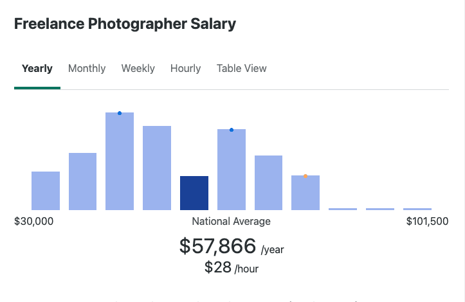This screenshot has width=465, height=302.
Task: Select the Yearly tab
Action: [37, 68]
